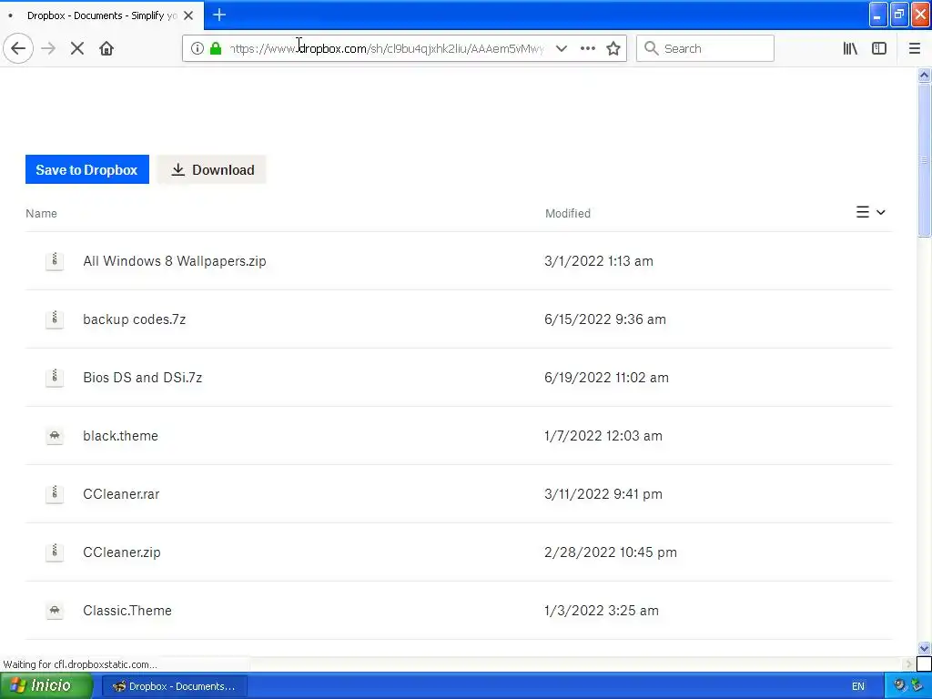
Task: Stop loading the page
Action: click(x=77, y=48)
